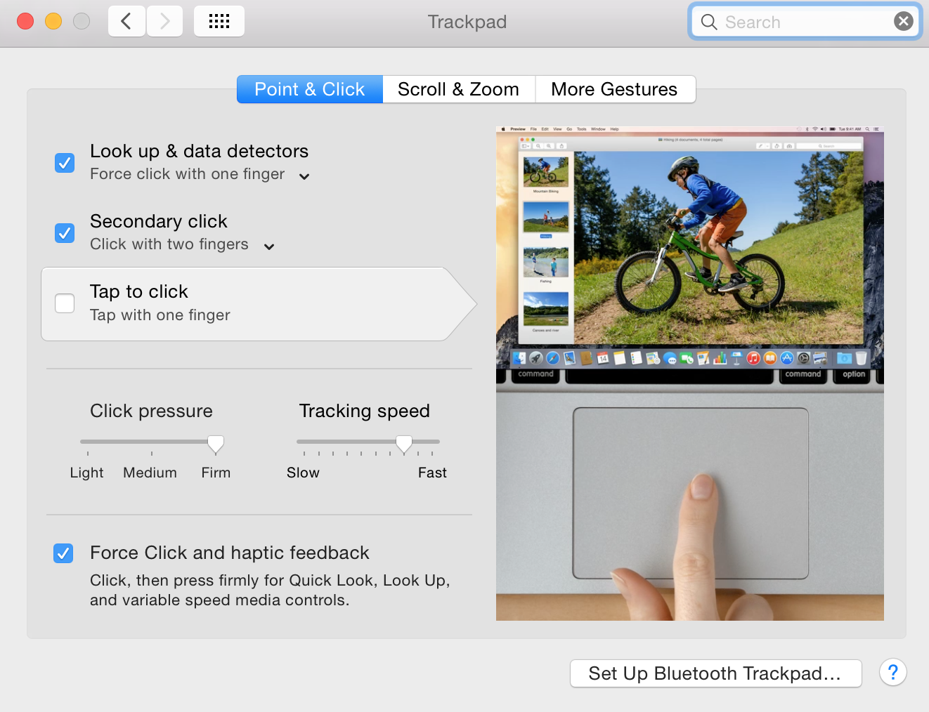This screenshot has height=712, width=929.
Task: Click the red close window button
Action: click(25, 21)
